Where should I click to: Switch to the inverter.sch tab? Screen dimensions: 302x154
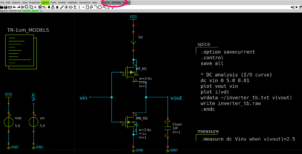(15, 11)
